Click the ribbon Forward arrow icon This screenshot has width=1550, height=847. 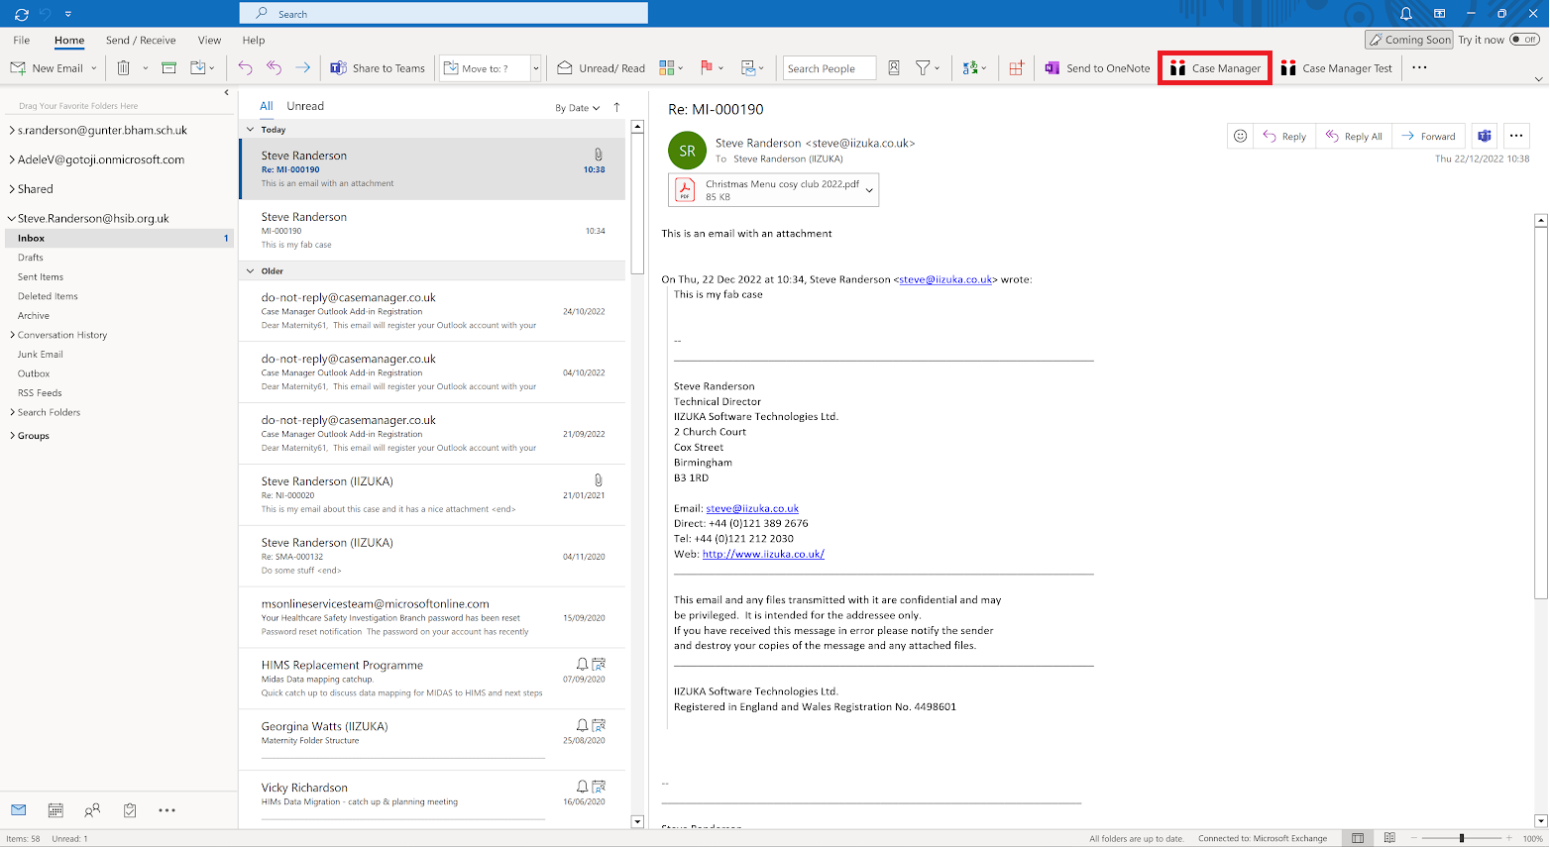(303, 67)
